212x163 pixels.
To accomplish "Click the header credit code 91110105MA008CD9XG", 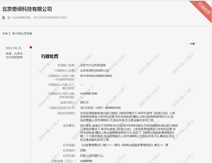I will (50, 18).
